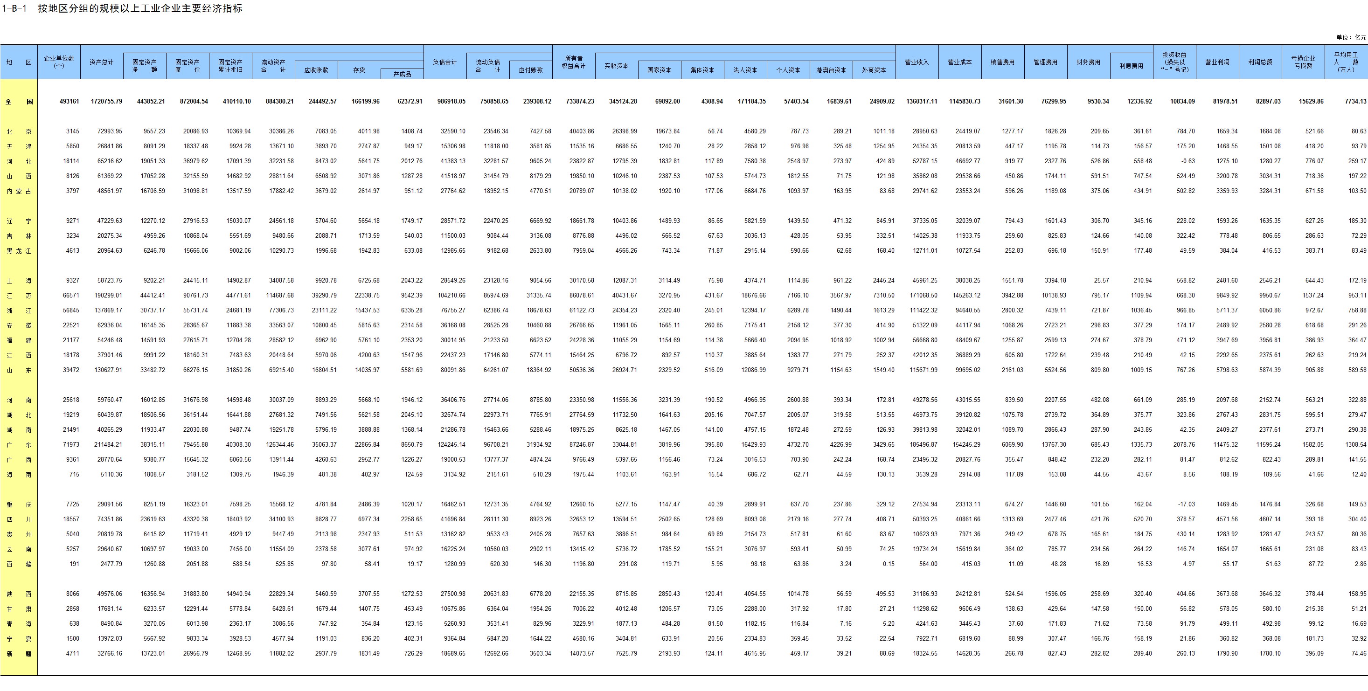Viewport: 1368px width, 691px height.
Task: Select national total assets value 1720755.79
Action: pyautogui.click(x=106, y=101)
